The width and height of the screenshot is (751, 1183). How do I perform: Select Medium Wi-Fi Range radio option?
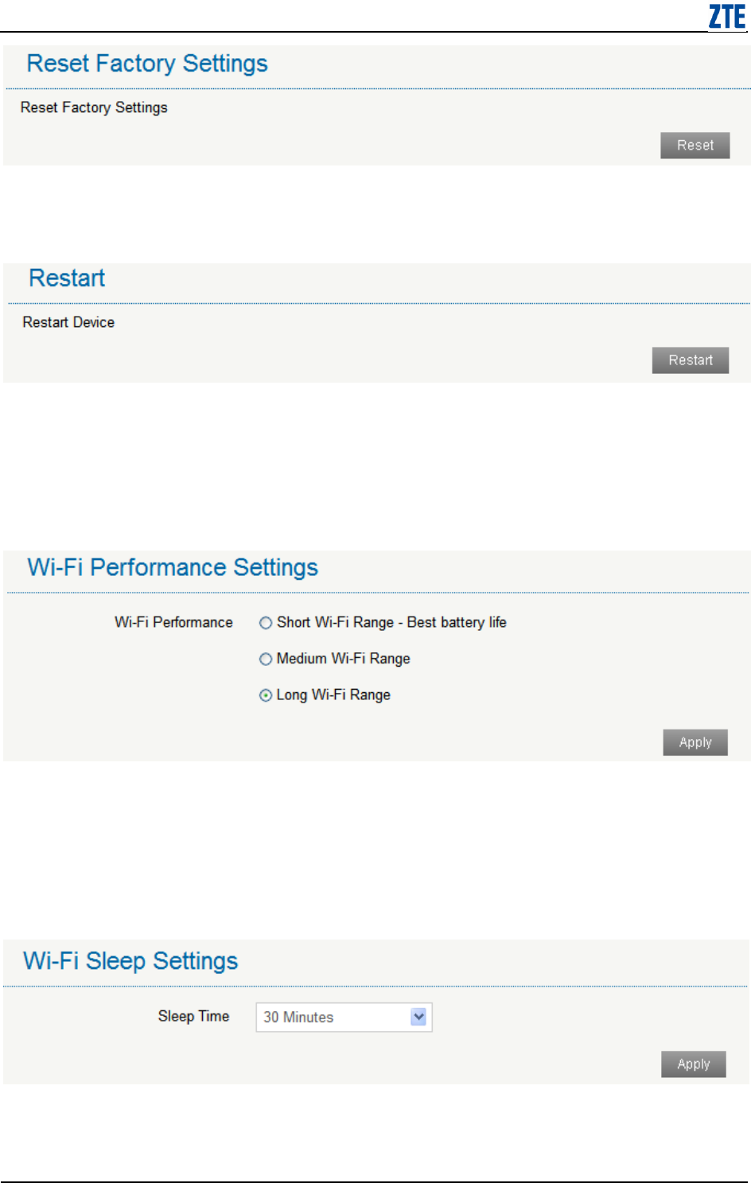(x=266, y=659)
